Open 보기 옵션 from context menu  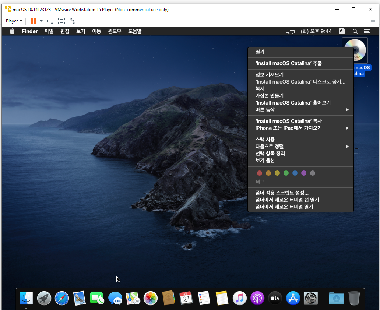300,161
